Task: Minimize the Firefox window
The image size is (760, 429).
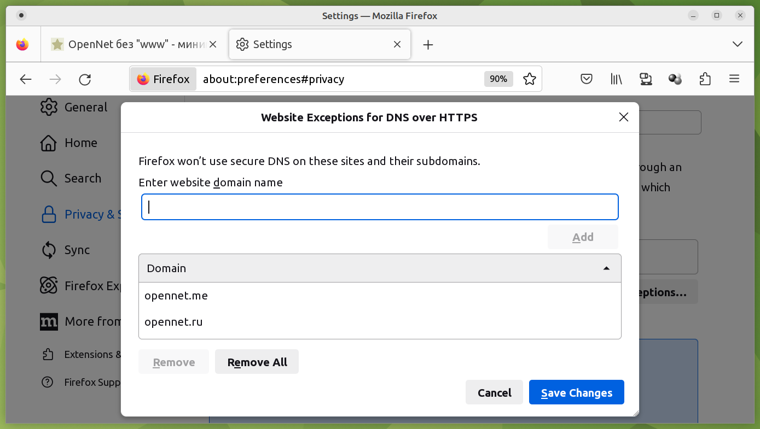Action: coord(693,15)
